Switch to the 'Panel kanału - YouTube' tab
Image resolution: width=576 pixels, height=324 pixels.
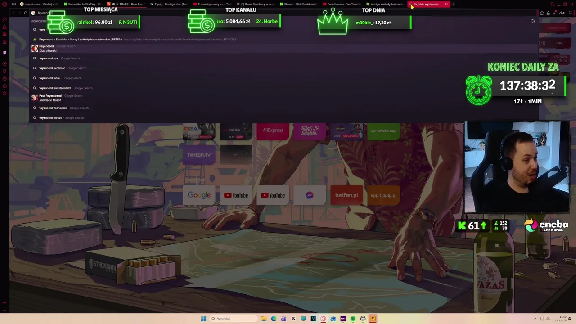click(342, 4)
